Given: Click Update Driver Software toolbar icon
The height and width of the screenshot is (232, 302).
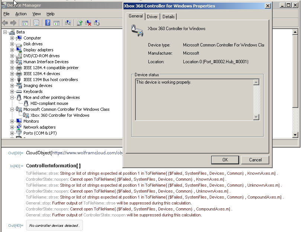Looking at the screenshot, I should [80, 23].
